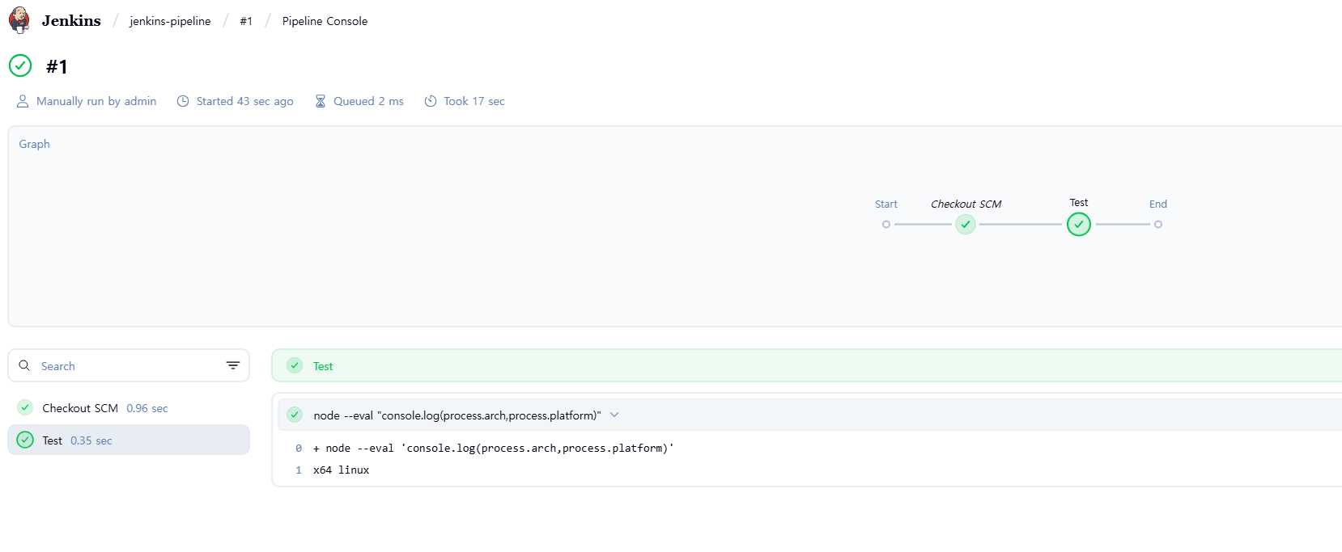
Task: Click the '+ node --eval' log line
Action: pos(494,449)
